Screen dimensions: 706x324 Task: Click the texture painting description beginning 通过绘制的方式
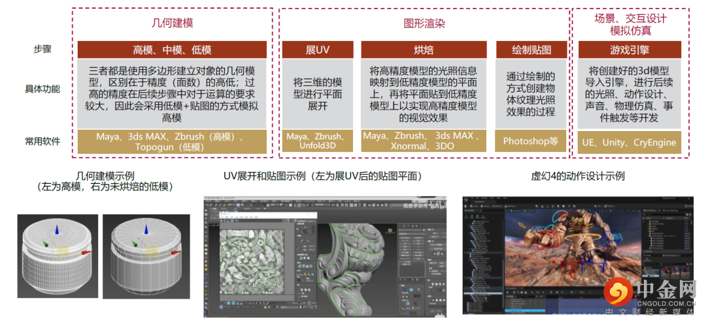coord(531,94)
